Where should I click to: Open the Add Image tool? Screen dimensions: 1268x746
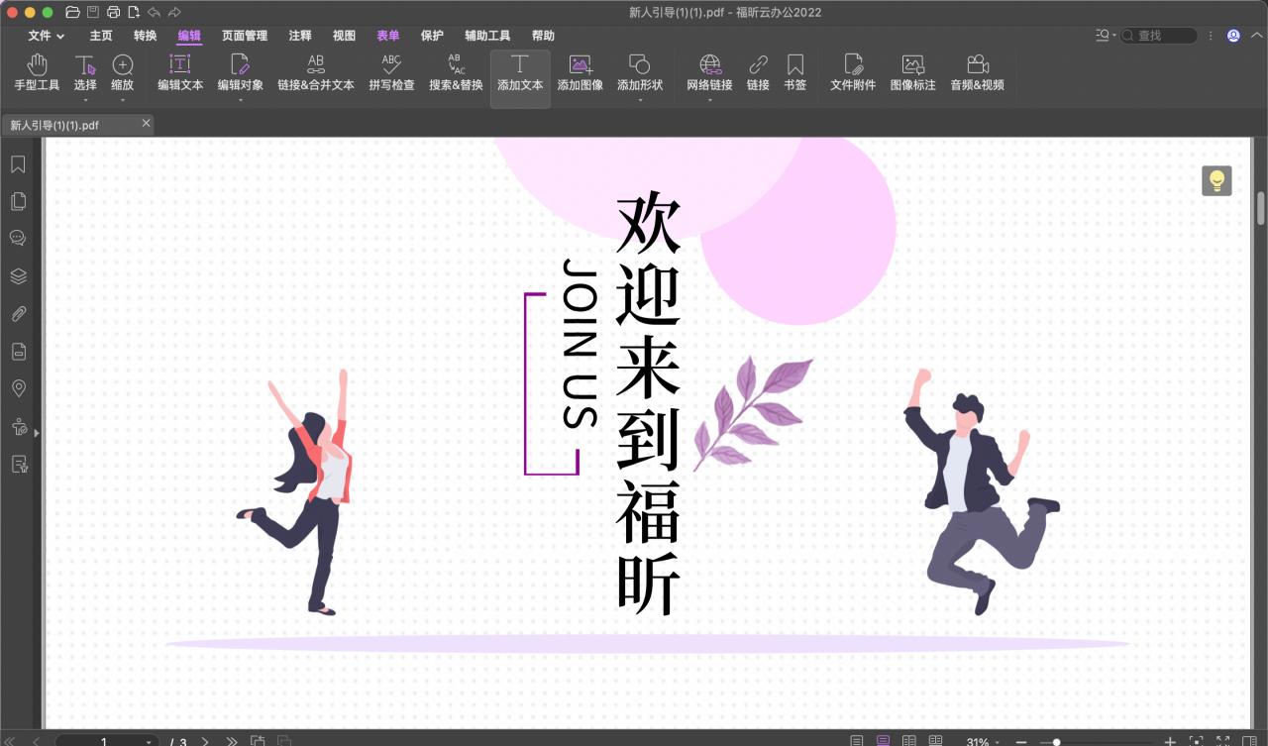click(x=580, y=74)
